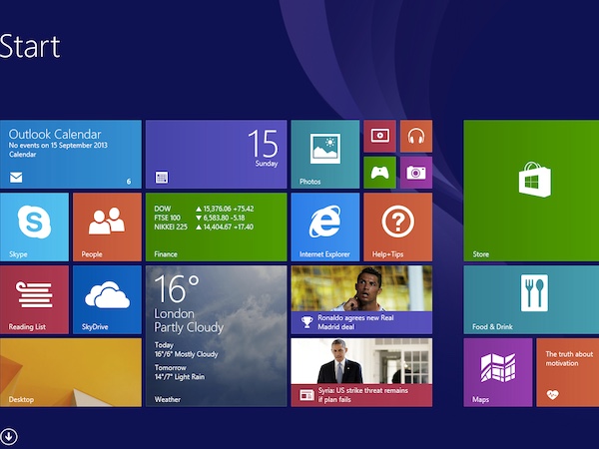This screenshot has height=449, width=599.
Task: Open the Food & Drink tile
Action: tap(531, 299)
